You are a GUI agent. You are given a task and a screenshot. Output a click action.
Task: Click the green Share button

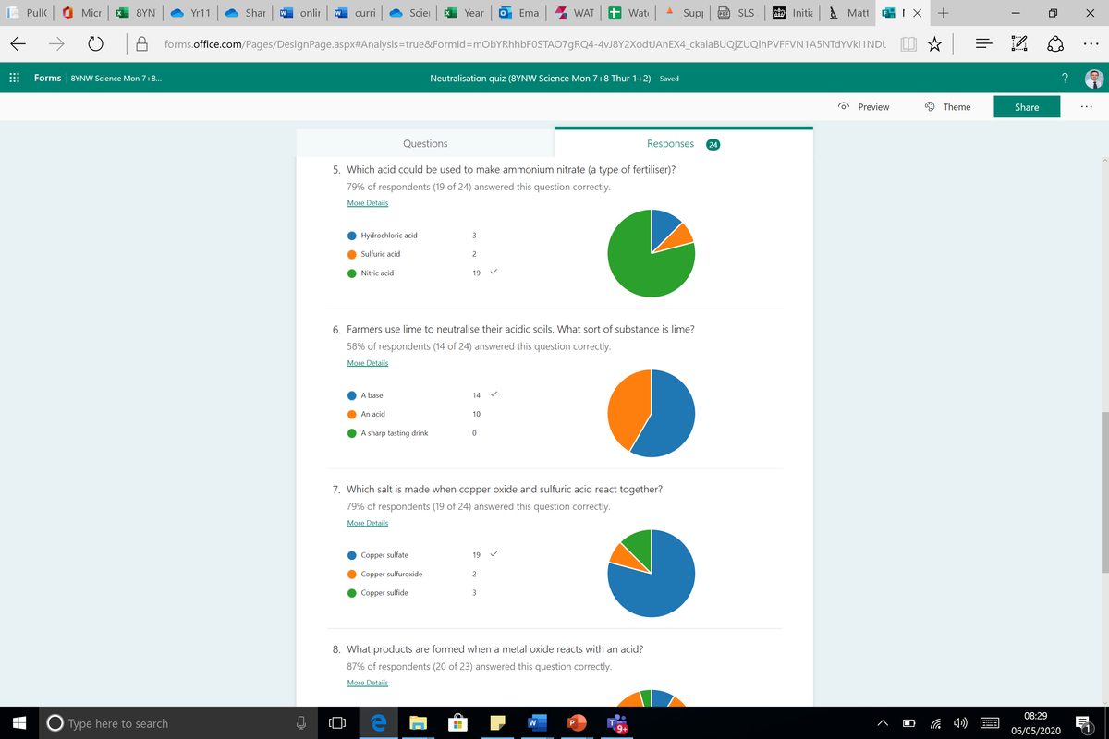pos(1027,107)
